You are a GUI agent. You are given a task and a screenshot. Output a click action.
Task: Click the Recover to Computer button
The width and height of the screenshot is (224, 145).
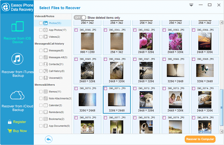click(x=200, y=139)
